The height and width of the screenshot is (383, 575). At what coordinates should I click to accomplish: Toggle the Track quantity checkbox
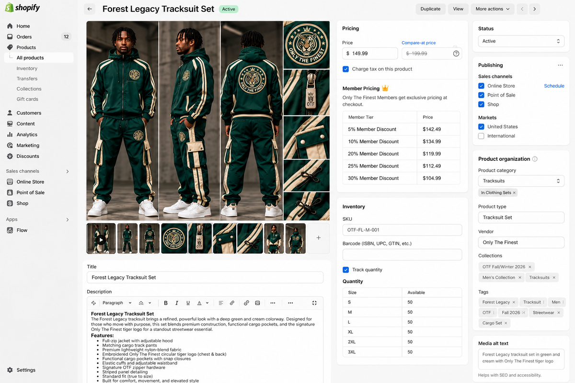(x=345, y=270)
